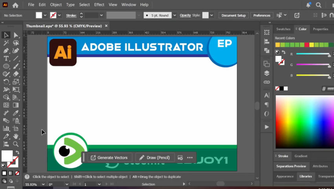Image resolution: width=334 pixels, height=189 pixels.
Task: Open the align-to options dropdown
Action: coord(285,15)
